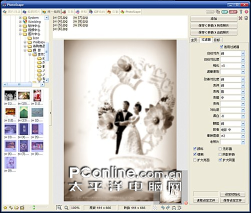Open the 自动对比度 dropdown
Screen dimensions: 251x213
point(243,59)
